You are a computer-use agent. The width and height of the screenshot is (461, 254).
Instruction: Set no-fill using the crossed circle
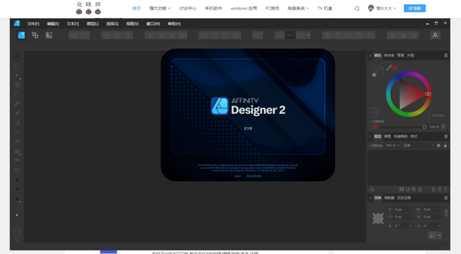pyautogui.click(x=374, y=75)
